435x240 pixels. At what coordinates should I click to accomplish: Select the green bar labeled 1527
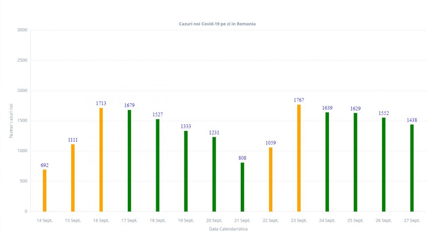pos(158,165)
